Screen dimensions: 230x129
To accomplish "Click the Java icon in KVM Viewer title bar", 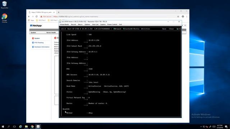I will 60,21.
